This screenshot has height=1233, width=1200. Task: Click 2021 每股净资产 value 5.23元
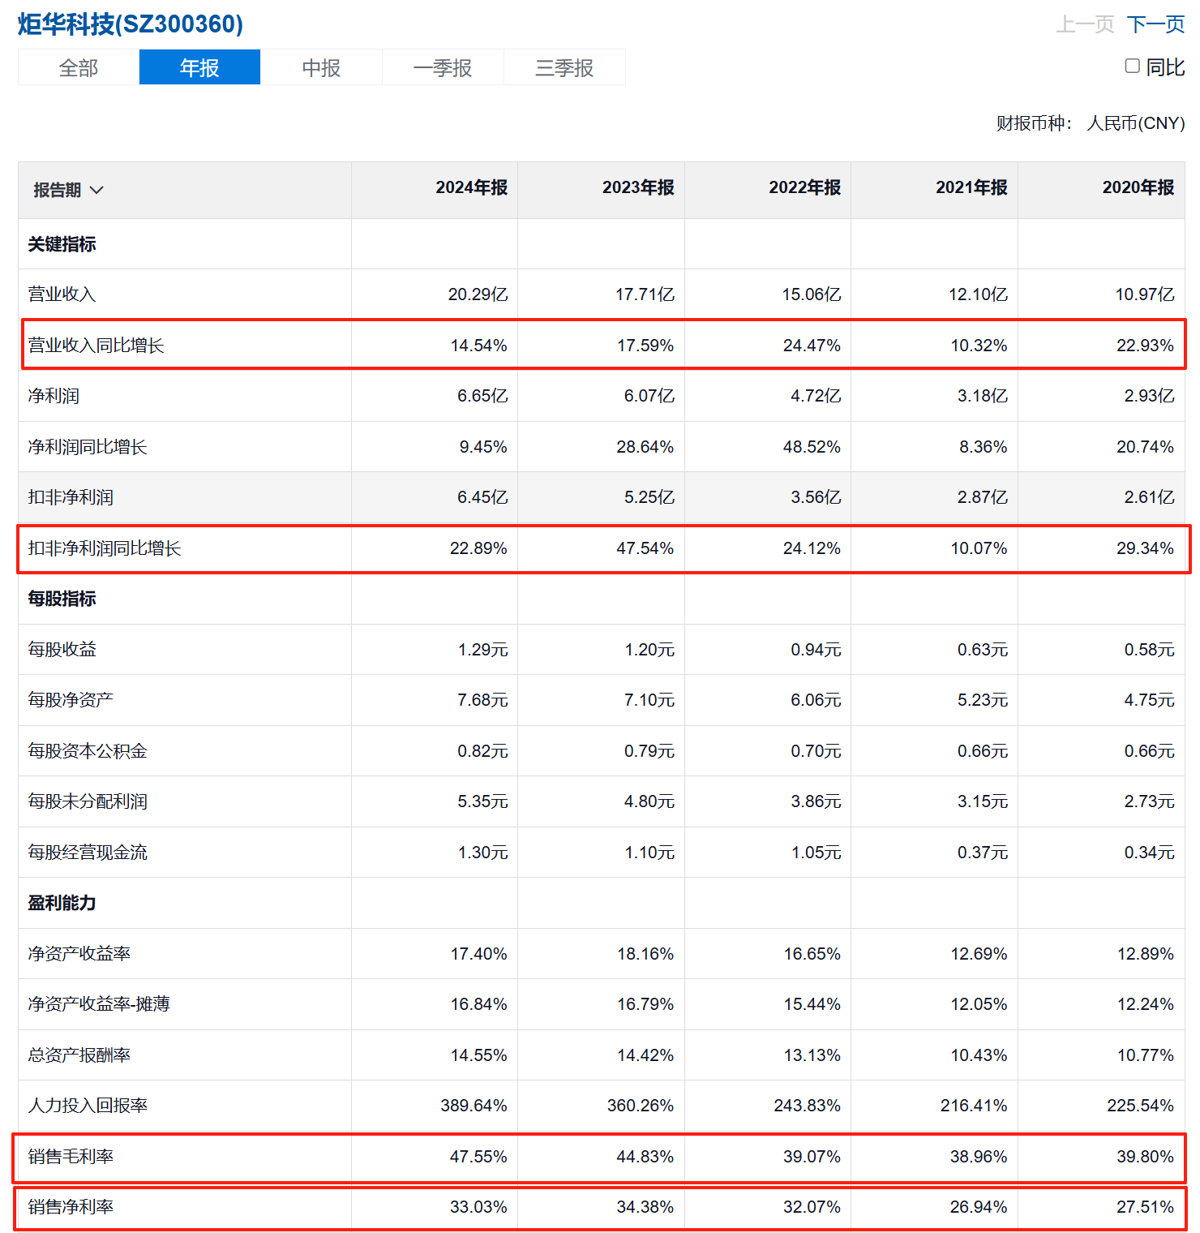(x=983, y=700)
